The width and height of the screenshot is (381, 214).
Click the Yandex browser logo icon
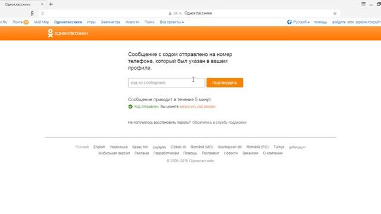32,13
